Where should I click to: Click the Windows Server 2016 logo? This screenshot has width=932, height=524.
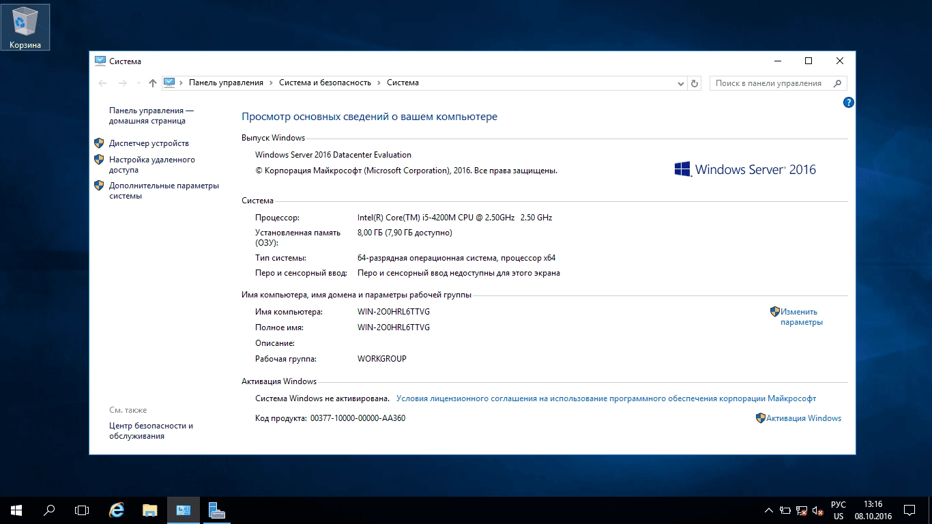(745, 169)
